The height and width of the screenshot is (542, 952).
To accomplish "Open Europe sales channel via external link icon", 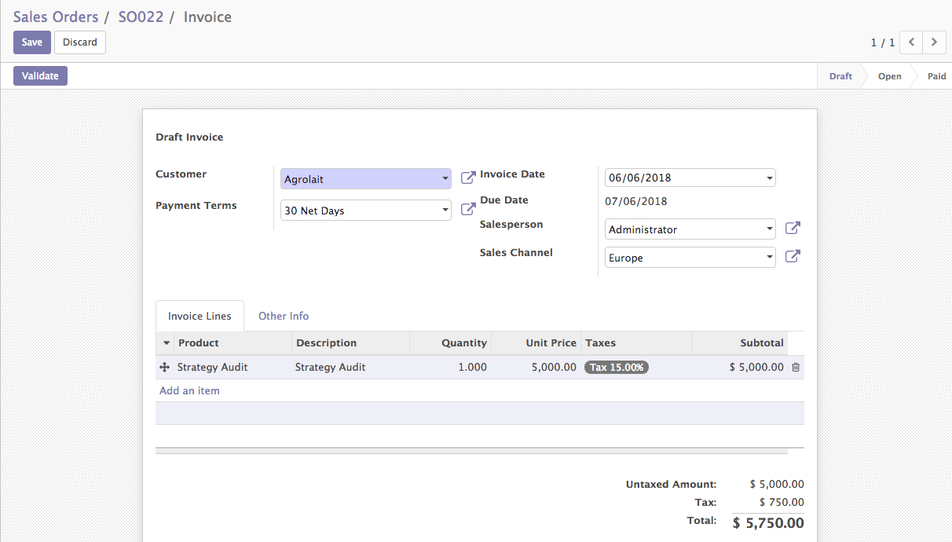I will 793,255.
